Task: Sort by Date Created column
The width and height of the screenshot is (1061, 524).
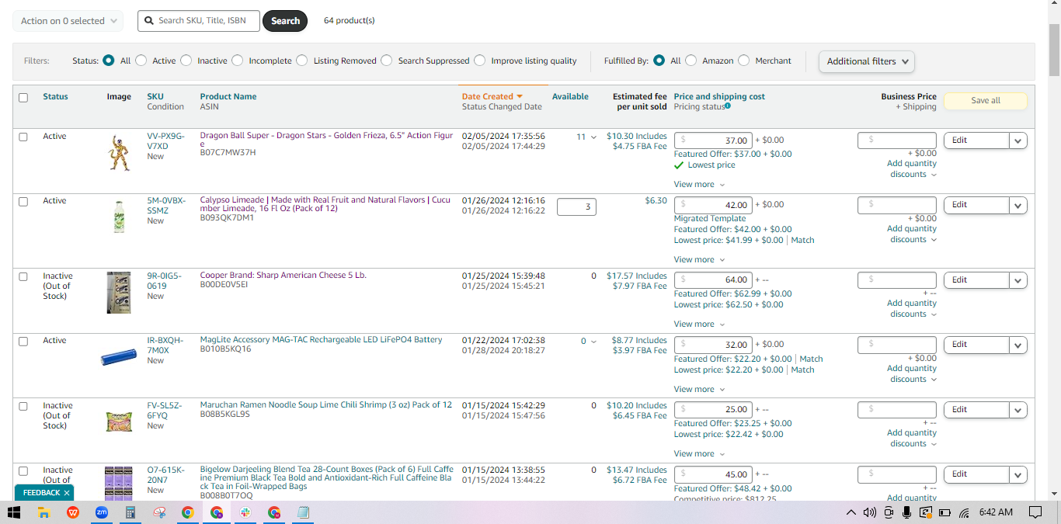Action: (492, 97)
